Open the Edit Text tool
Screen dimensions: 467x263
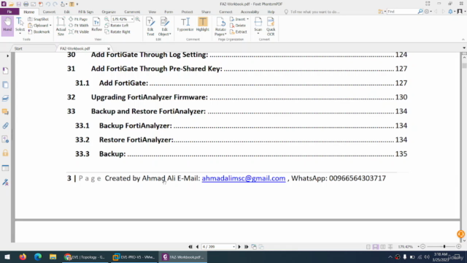pyautogui.click(x=150, y=26)
